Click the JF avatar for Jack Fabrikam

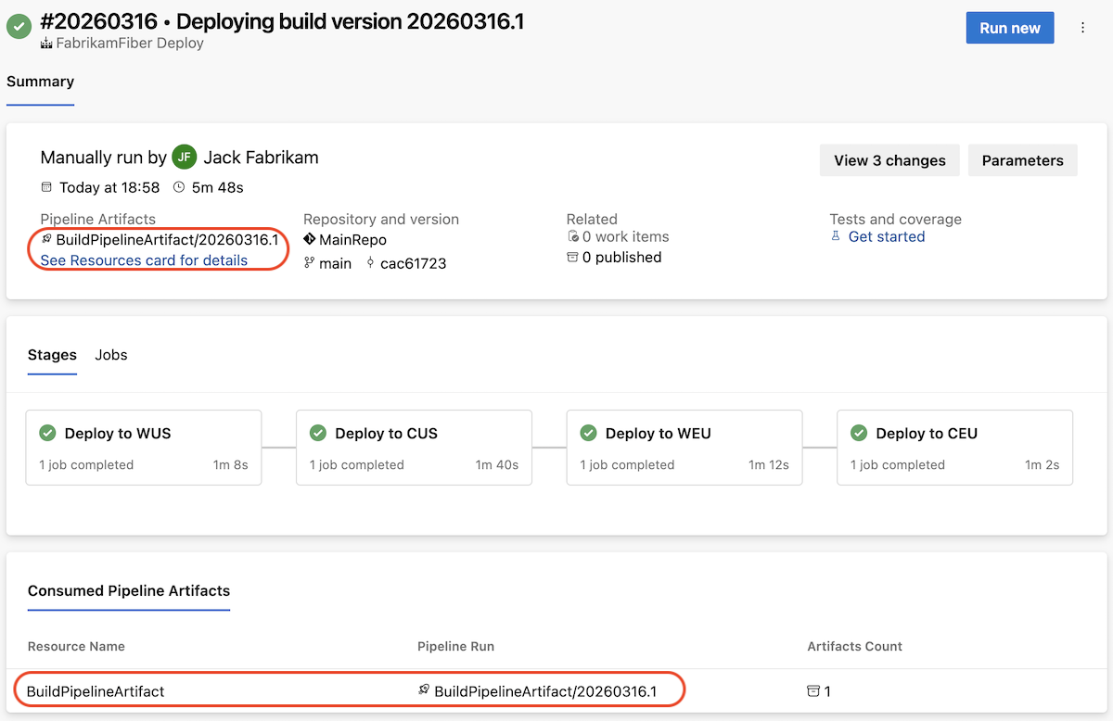185,158
